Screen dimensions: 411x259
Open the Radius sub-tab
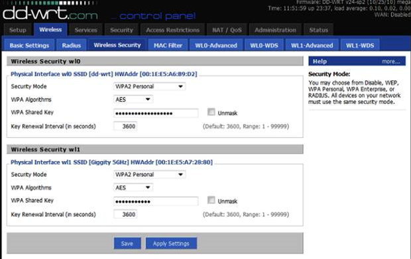coord(72,45)
